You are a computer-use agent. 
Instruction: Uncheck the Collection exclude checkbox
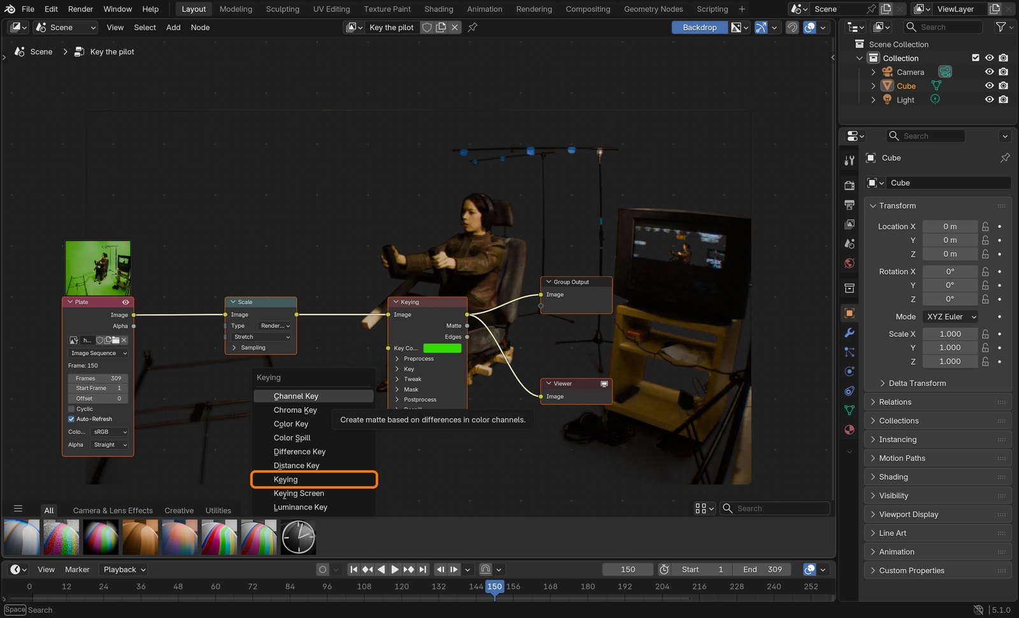(x=976, y=58)
